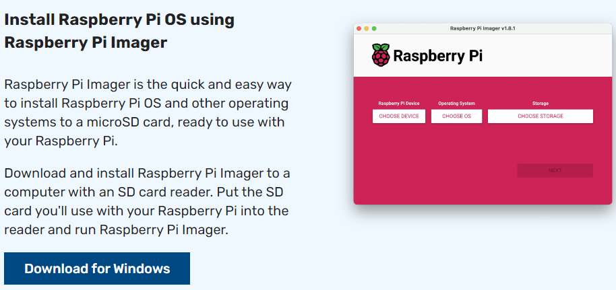Click the 'Operating System' label
This screenshot has height=290, width=616.
(x=456, y=104)
